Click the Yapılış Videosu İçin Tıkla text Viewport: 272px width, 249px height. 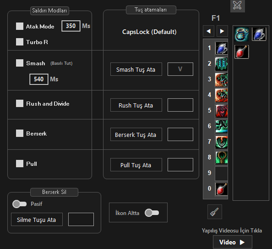point(232,231)
